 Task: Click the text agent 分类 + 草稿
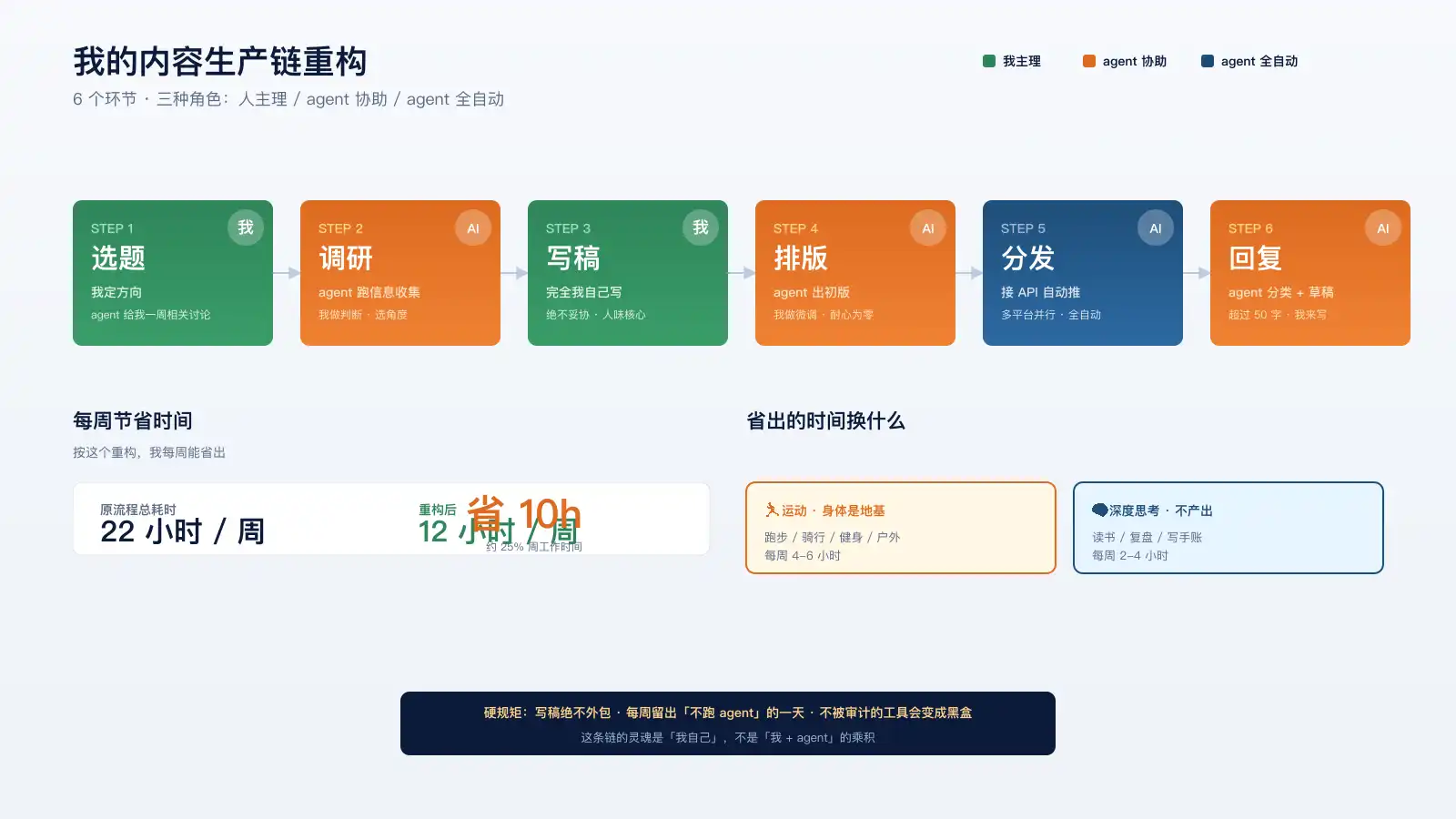click(1281, 292)
